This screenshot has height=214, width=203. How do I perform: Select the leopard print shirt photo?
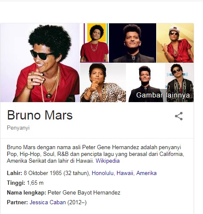tap(103, 83)
